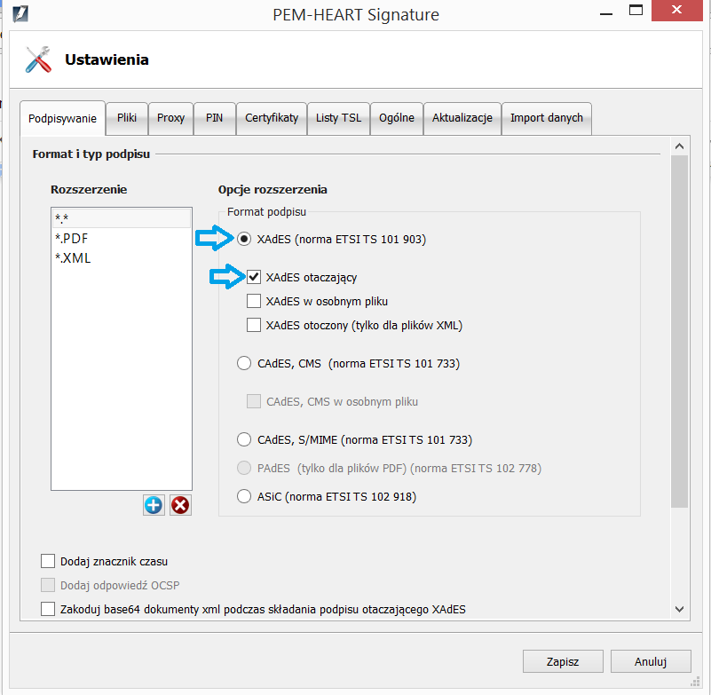Click the Anuluj button
The image size is (711, 695).
651,661
